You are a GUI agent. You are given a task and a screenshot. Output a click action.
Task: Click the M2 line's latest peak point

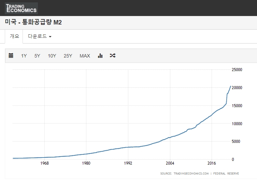[231, 86]
